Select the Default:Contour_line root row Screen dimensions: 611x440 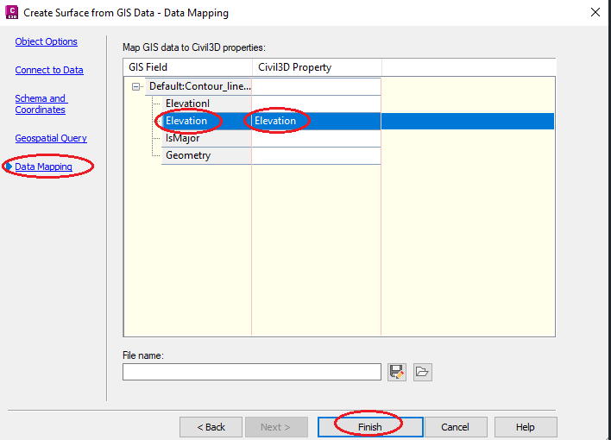pos(199,86)
